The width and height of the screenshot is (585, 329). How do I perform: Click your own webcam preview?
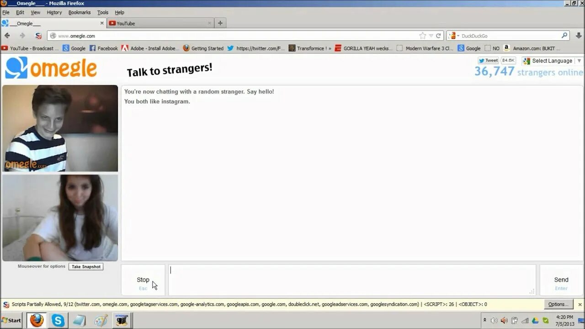pyautogui.click(x=60, y=218)
